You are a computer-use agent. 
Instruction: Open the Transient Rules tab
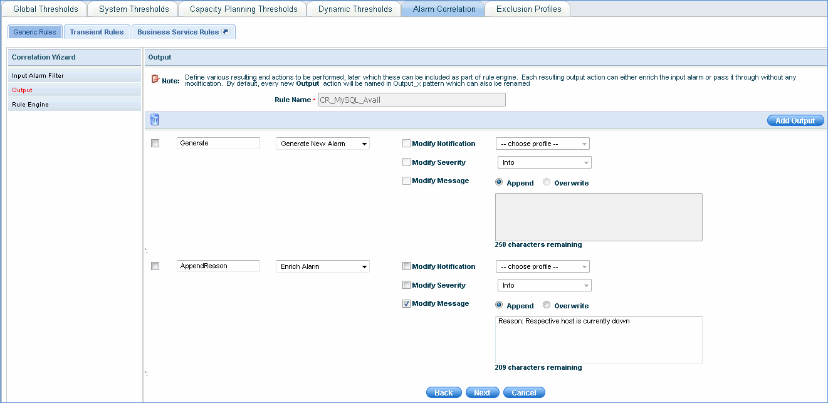tap(97, 32)
